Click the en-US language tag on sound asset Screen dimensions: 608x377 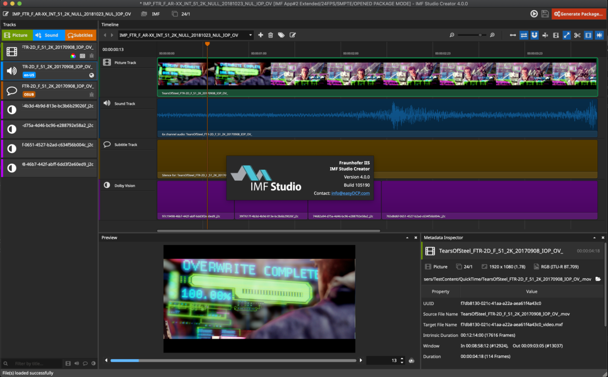tap(29, 75)
